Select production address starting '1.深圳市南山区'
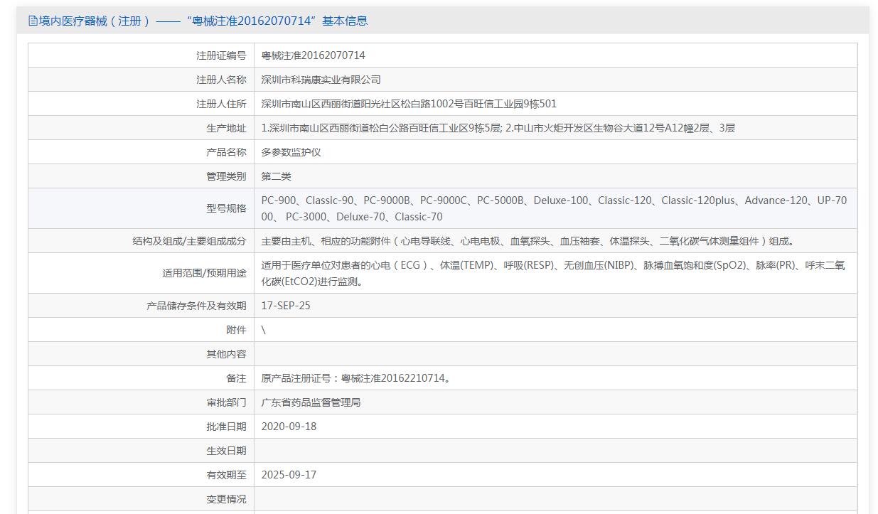 [x=498, y=128]
